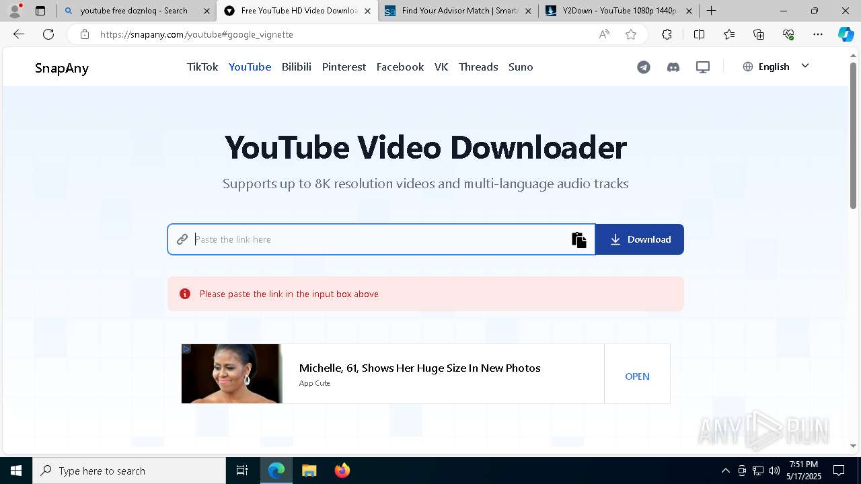
Task: Click Windows 'Type here to search' box
Action: pos(129,471)
